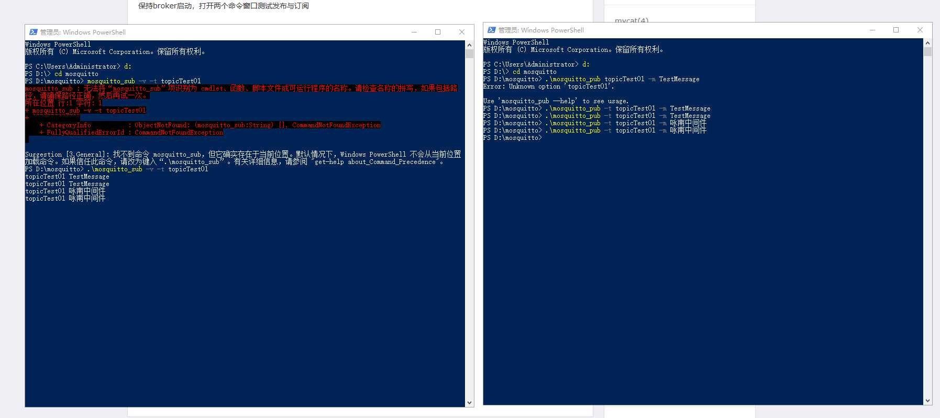Click the scroll-down arrow in the left PowerShell window
The image size is (940, 418).
(470, 402)
